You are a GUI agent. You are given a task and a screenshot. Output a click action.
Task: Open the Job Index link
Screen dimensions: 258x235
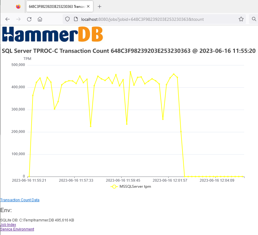(8, 225)
